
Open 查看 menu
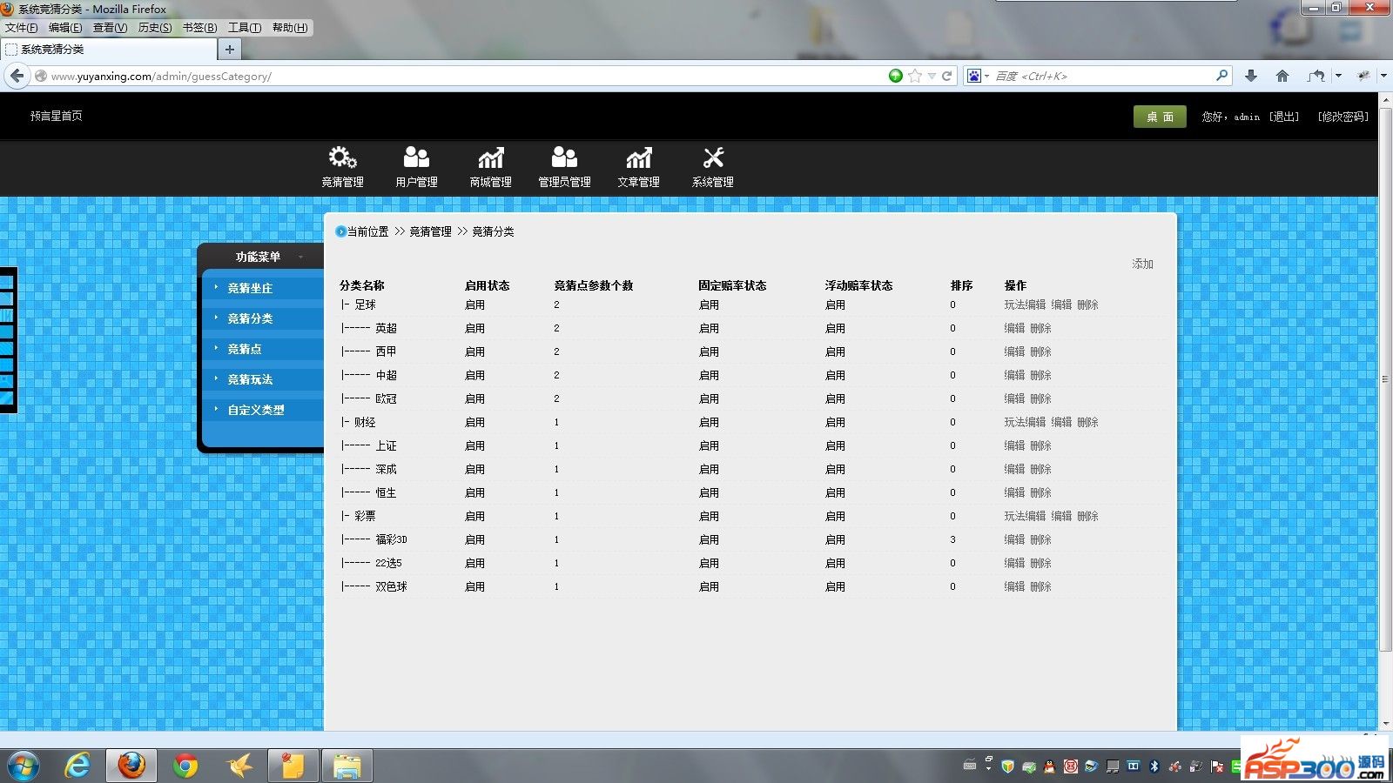(111, 28)
